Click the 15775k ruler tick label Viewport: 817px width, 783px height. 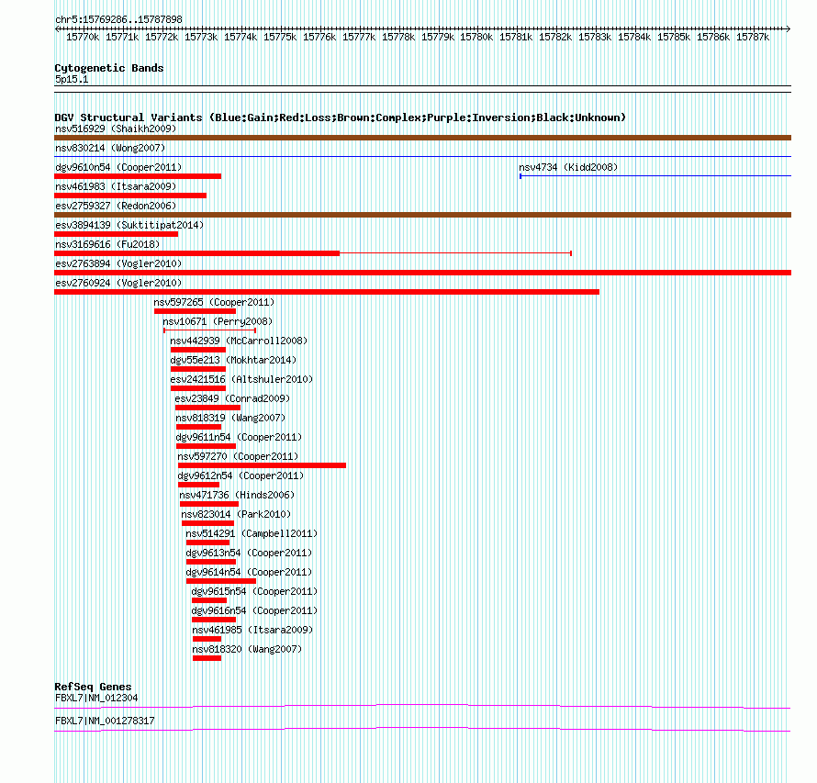point(280,37)
